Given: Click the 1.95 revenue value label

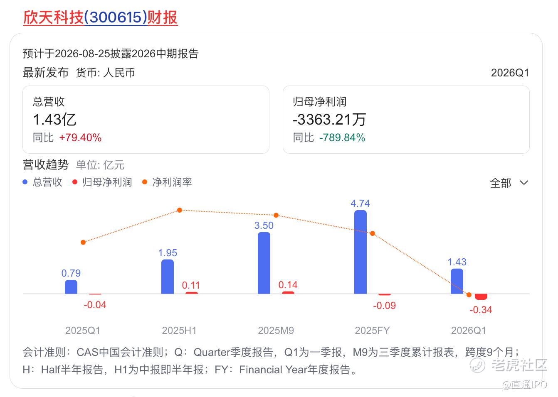Looking at the screenshot, I should pyautogui.click(x=168, y=253).
